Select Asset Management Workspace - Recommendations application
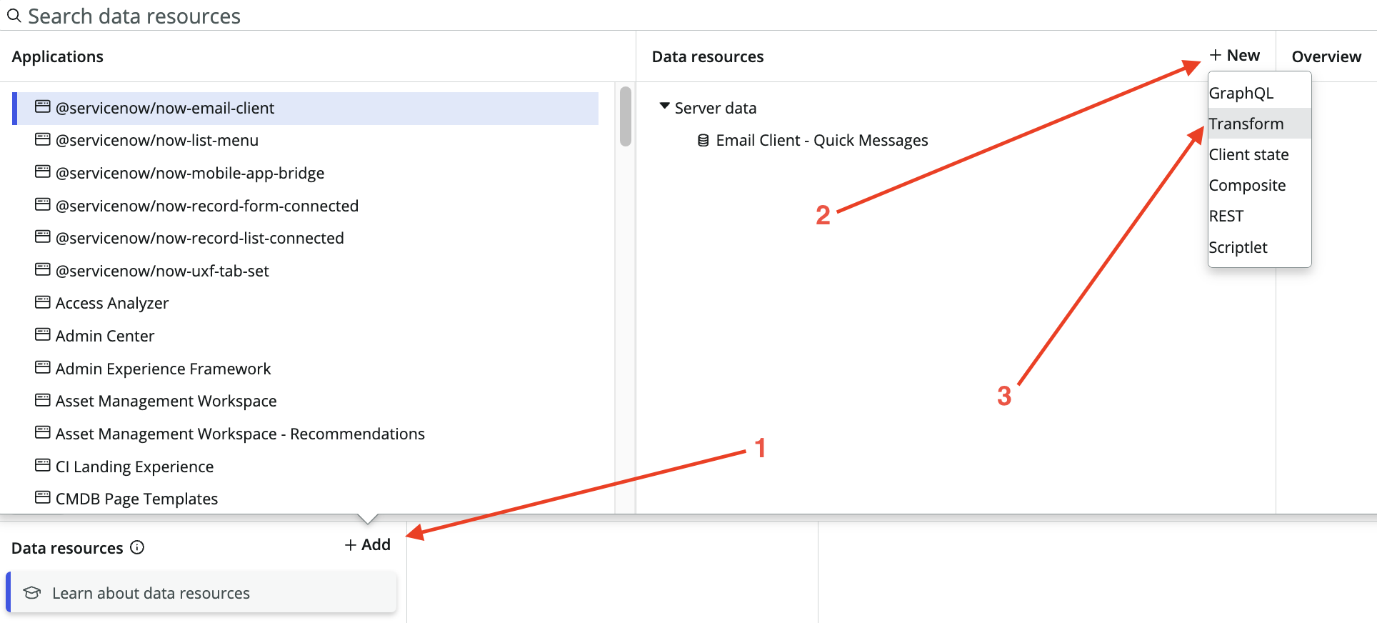The image size is (1377, 623). point(240,434)
